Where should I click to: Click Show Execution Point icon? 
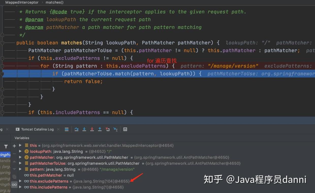[x=67, y=129]
